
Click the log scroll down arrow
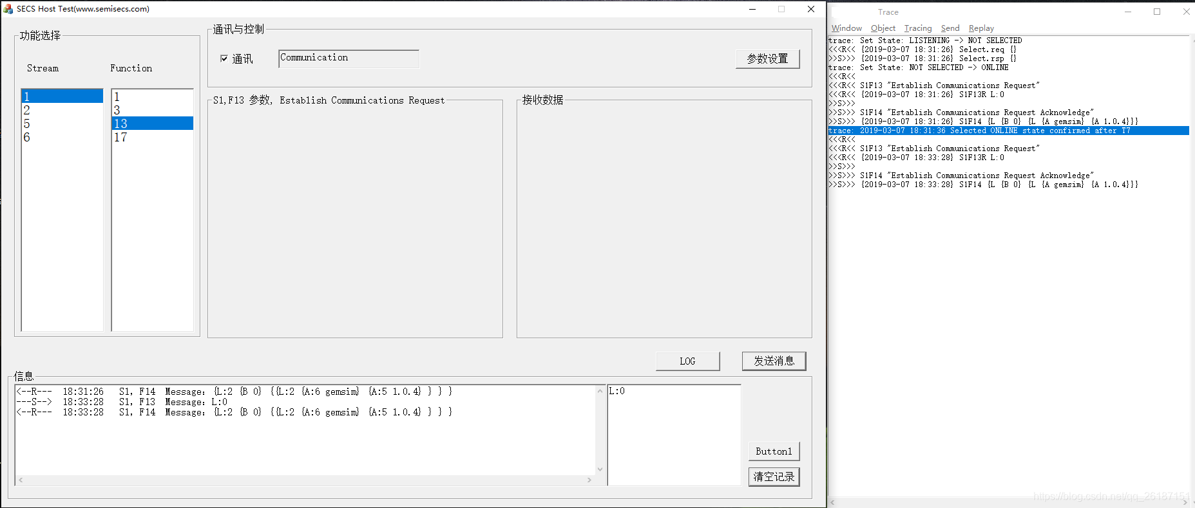(x=600, y=469)
